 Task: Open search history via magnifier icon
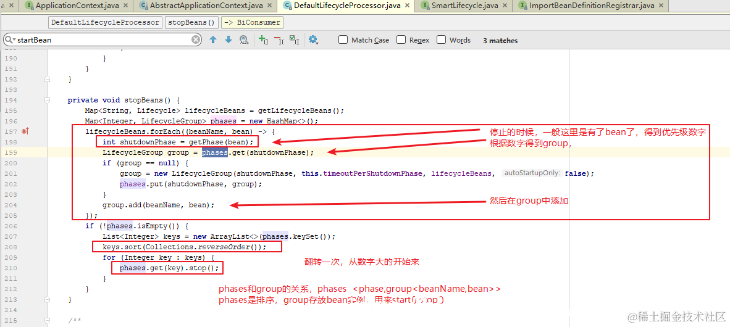click(9, 40)
